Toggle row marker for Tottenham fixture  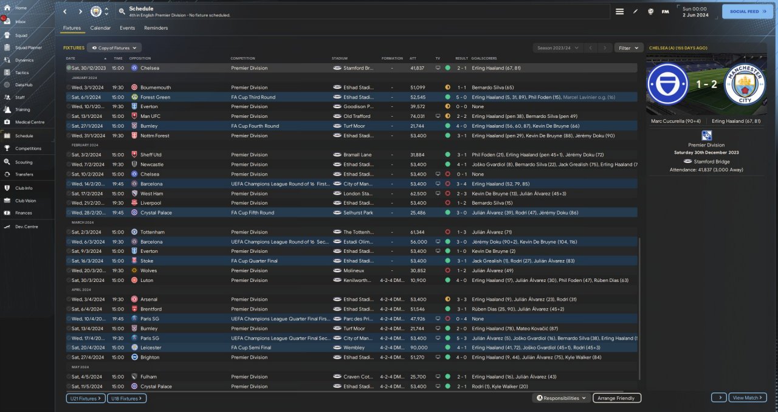[69, 232]
